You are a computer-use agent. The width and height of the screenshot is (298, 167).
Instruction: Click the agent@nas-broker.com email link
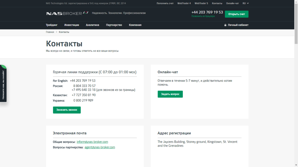pyautogui.click(x=100, y=147)
